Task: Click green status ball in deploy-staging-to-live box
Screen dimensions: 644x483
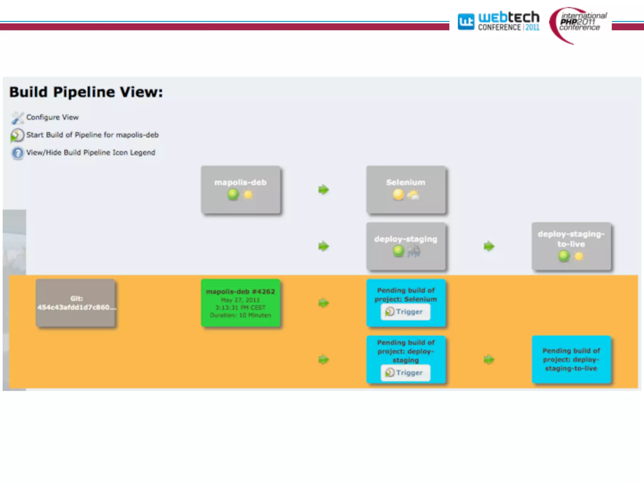Action: pos(564,256)
